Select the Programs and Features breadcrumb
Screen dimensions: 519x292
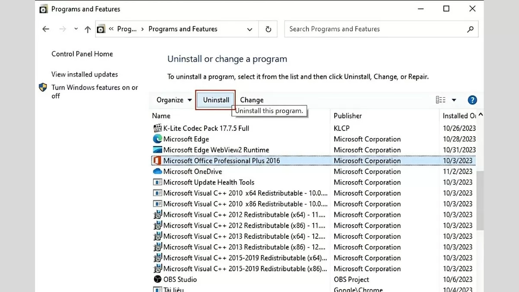[183, 29]
